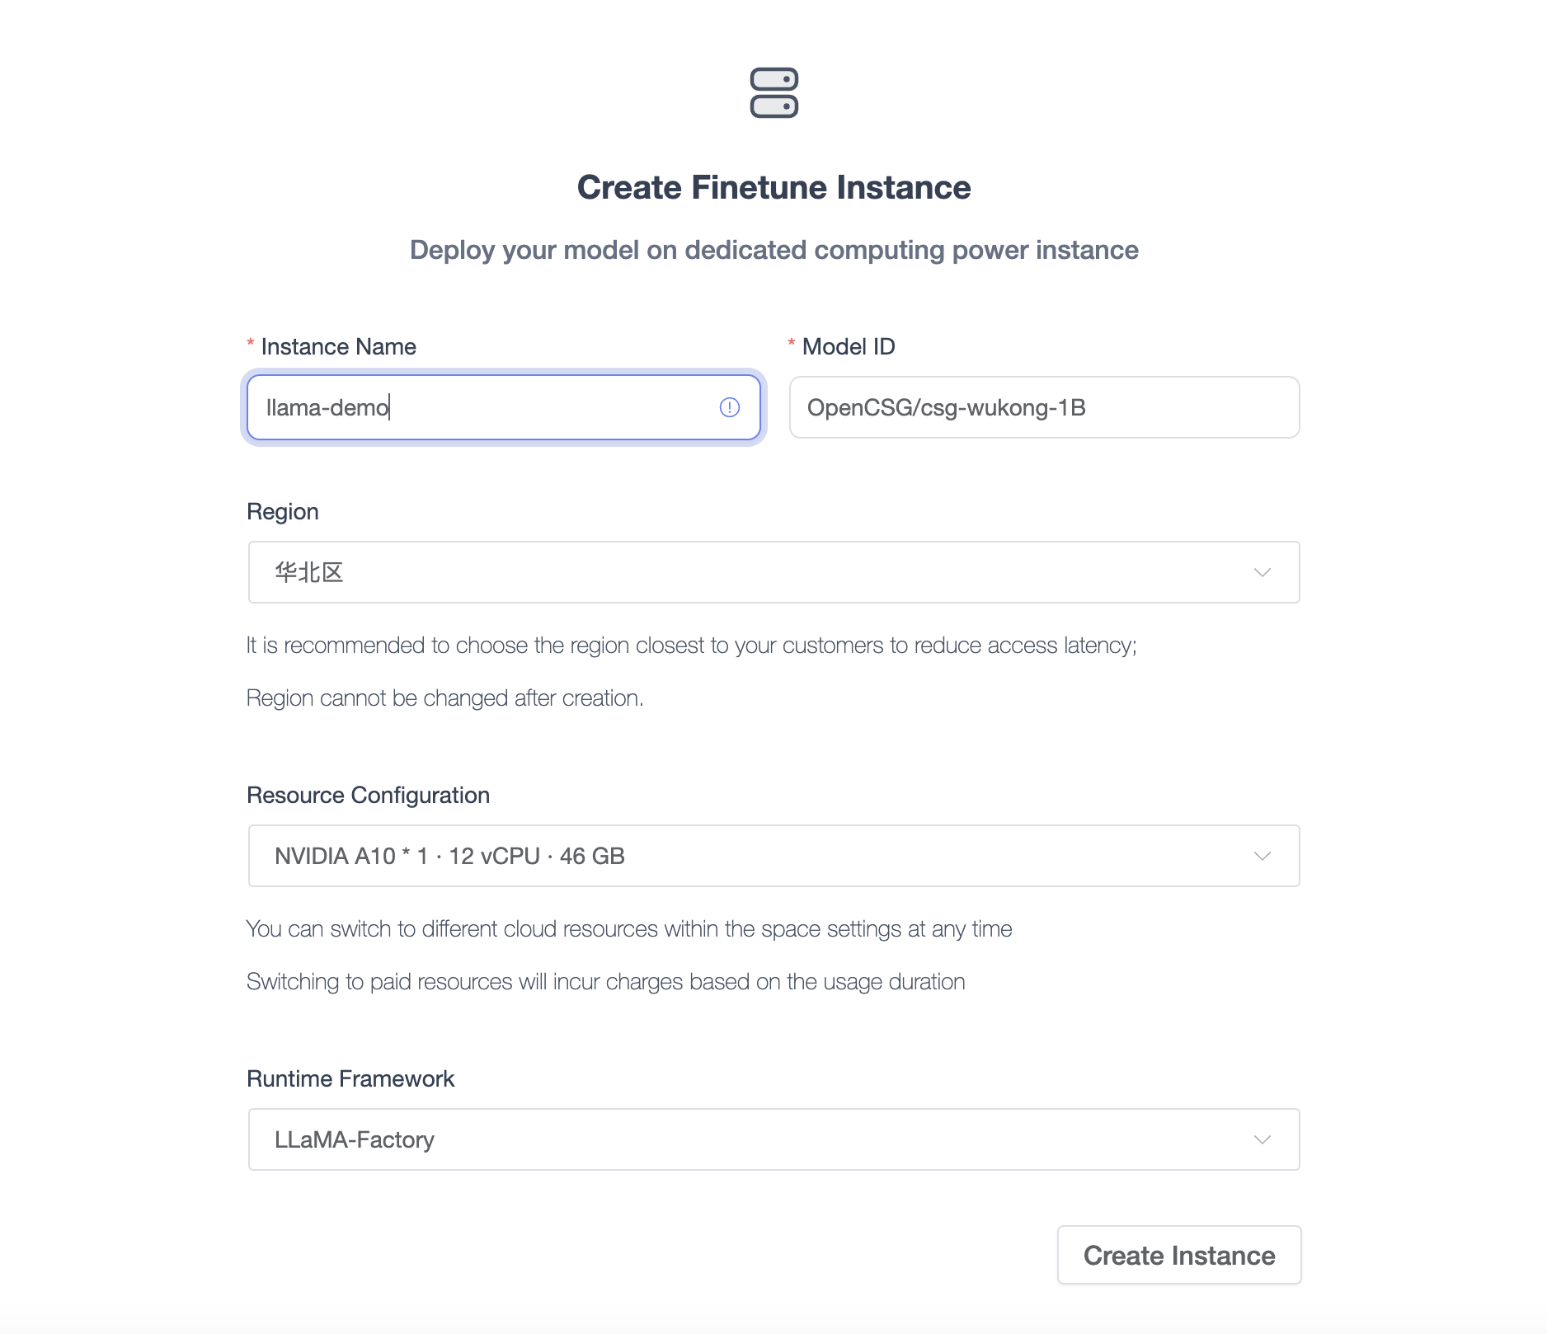Open the Resource Configuration dropdown
Image resolution: width=1547 pixels, height=1334 pixels.
pyautogui.click(x=773, y=856)
